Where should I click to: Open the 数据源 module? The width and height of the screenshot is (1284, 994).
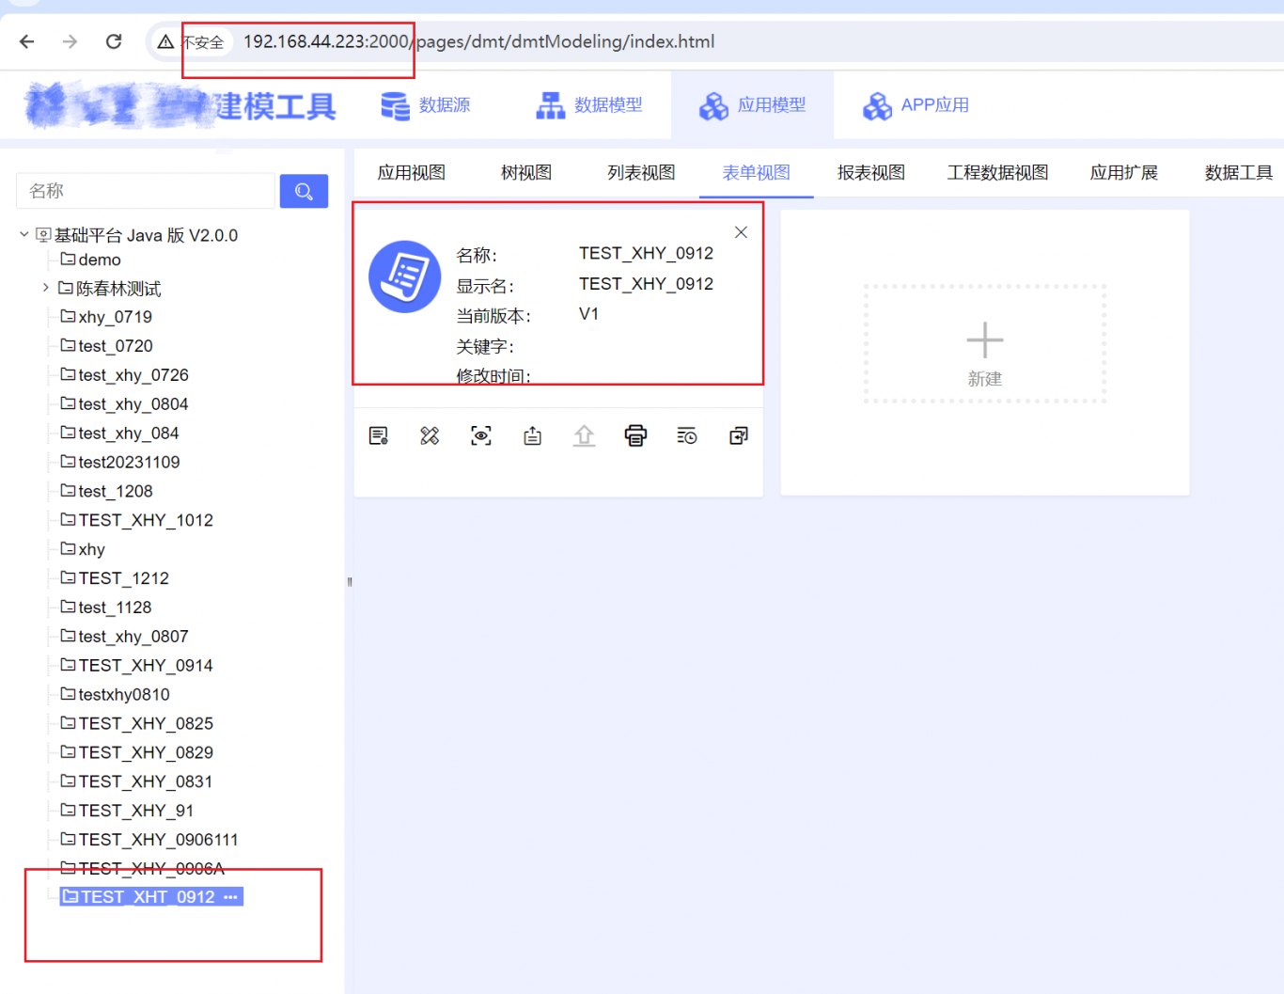click(x=425, y=105)
